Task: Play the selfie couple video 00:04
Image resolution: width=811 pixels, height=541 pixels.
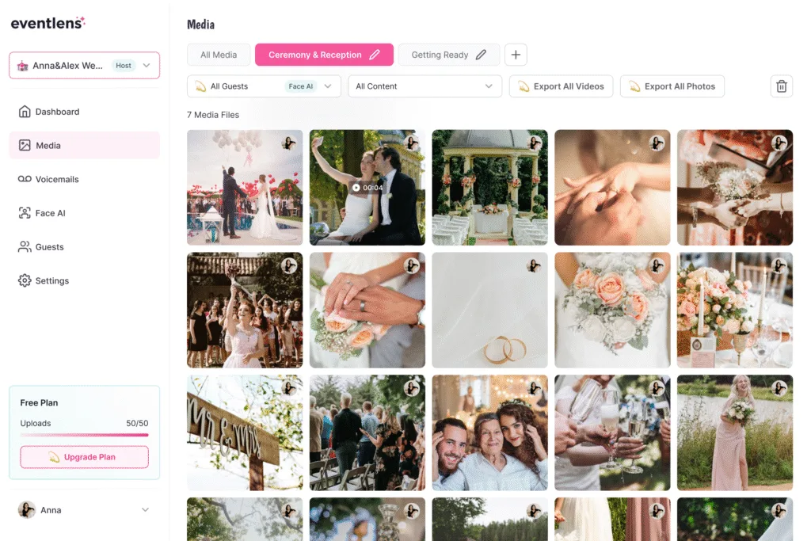Action: point(367,187)
